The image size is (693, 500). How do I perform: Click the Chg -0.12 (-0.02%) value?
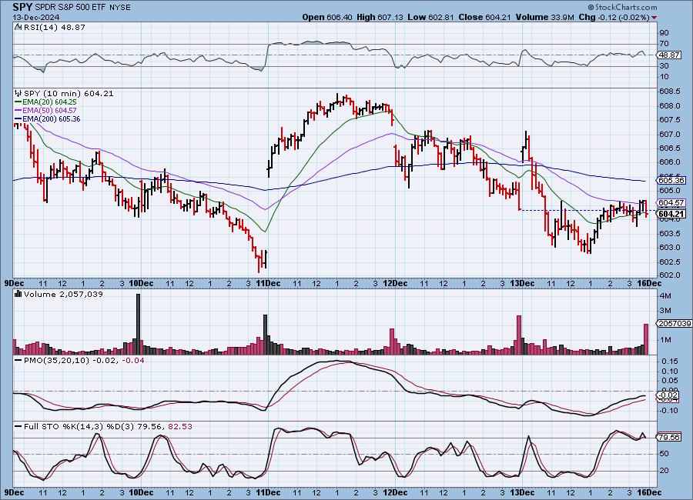[x=614, y=17]
